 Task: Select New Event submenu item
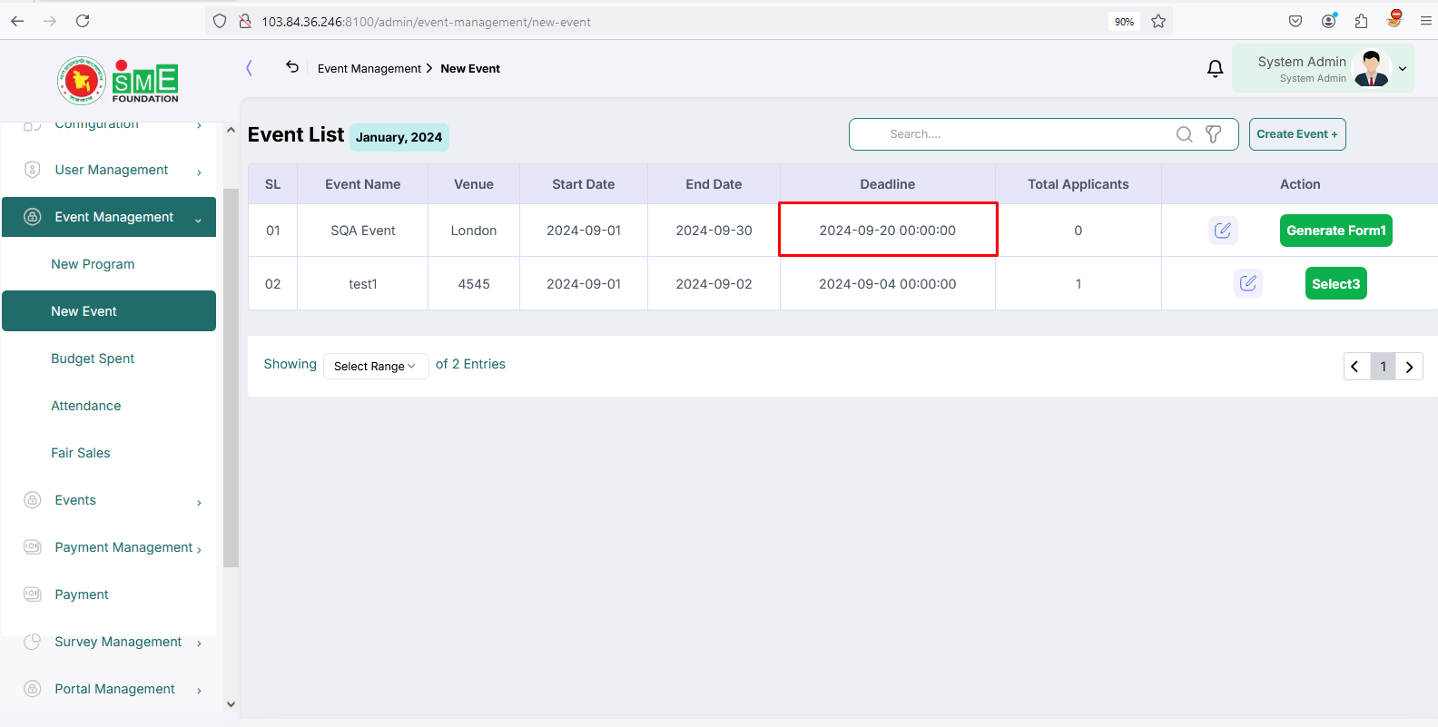(108, 311)
